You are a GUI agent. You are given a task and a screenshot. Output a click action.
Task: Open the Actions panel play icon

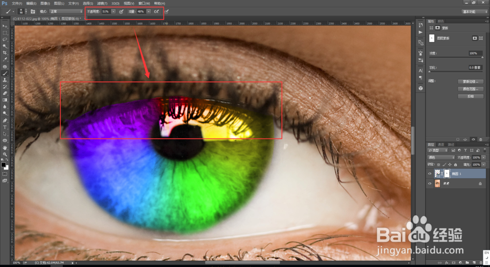[420, 32]
